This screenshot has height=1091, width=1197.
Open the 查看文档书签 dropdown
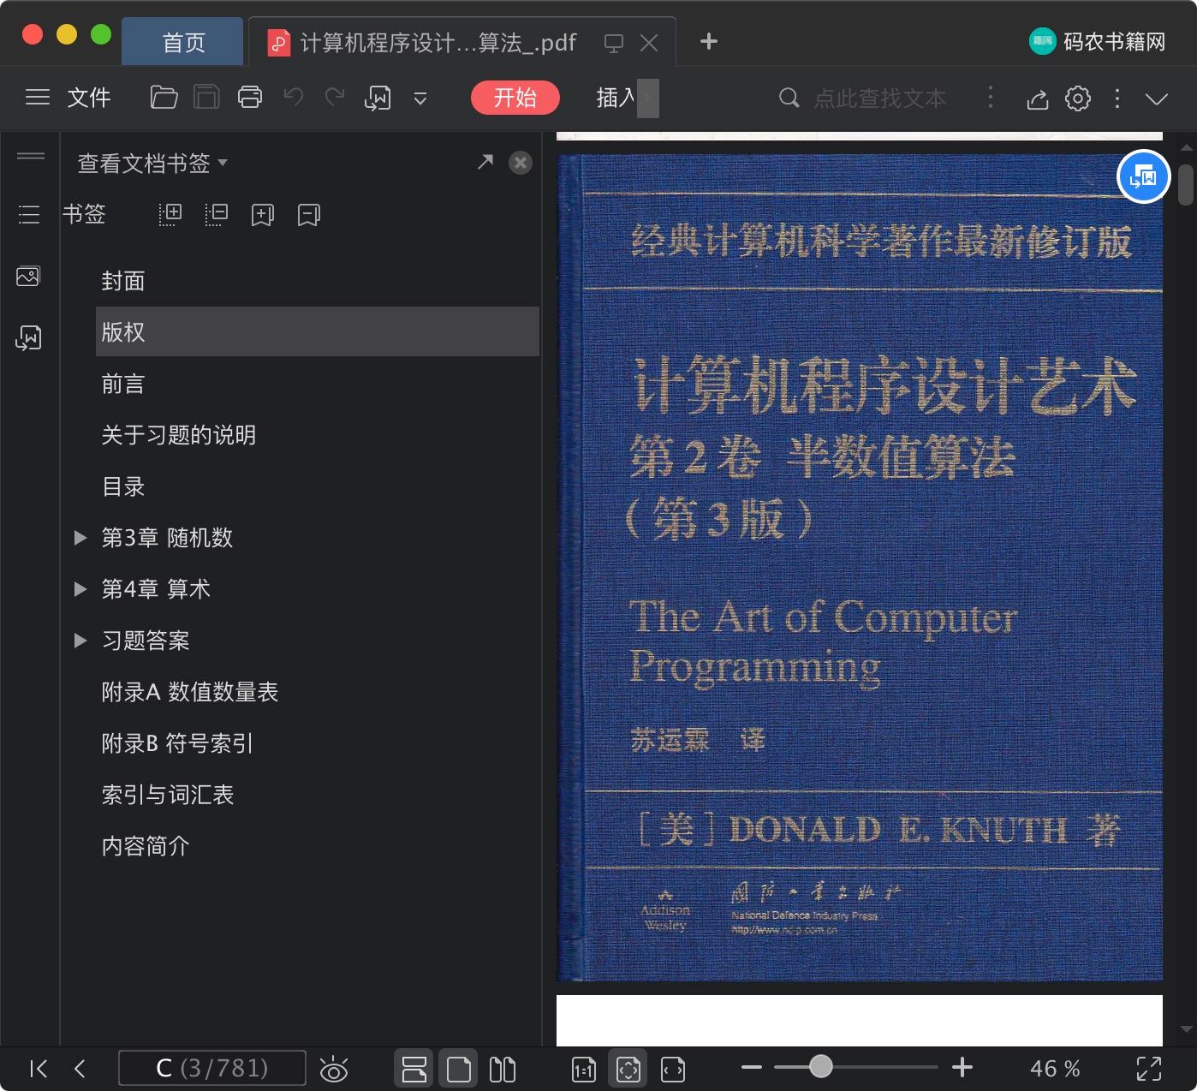[x=152, y=163]
